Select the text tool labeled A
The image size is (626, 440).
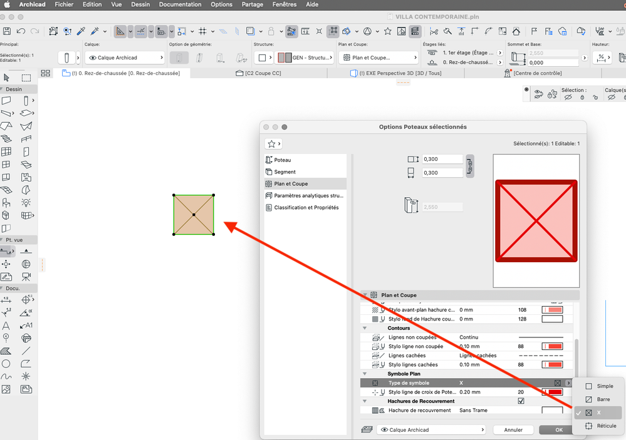point(6,325)
